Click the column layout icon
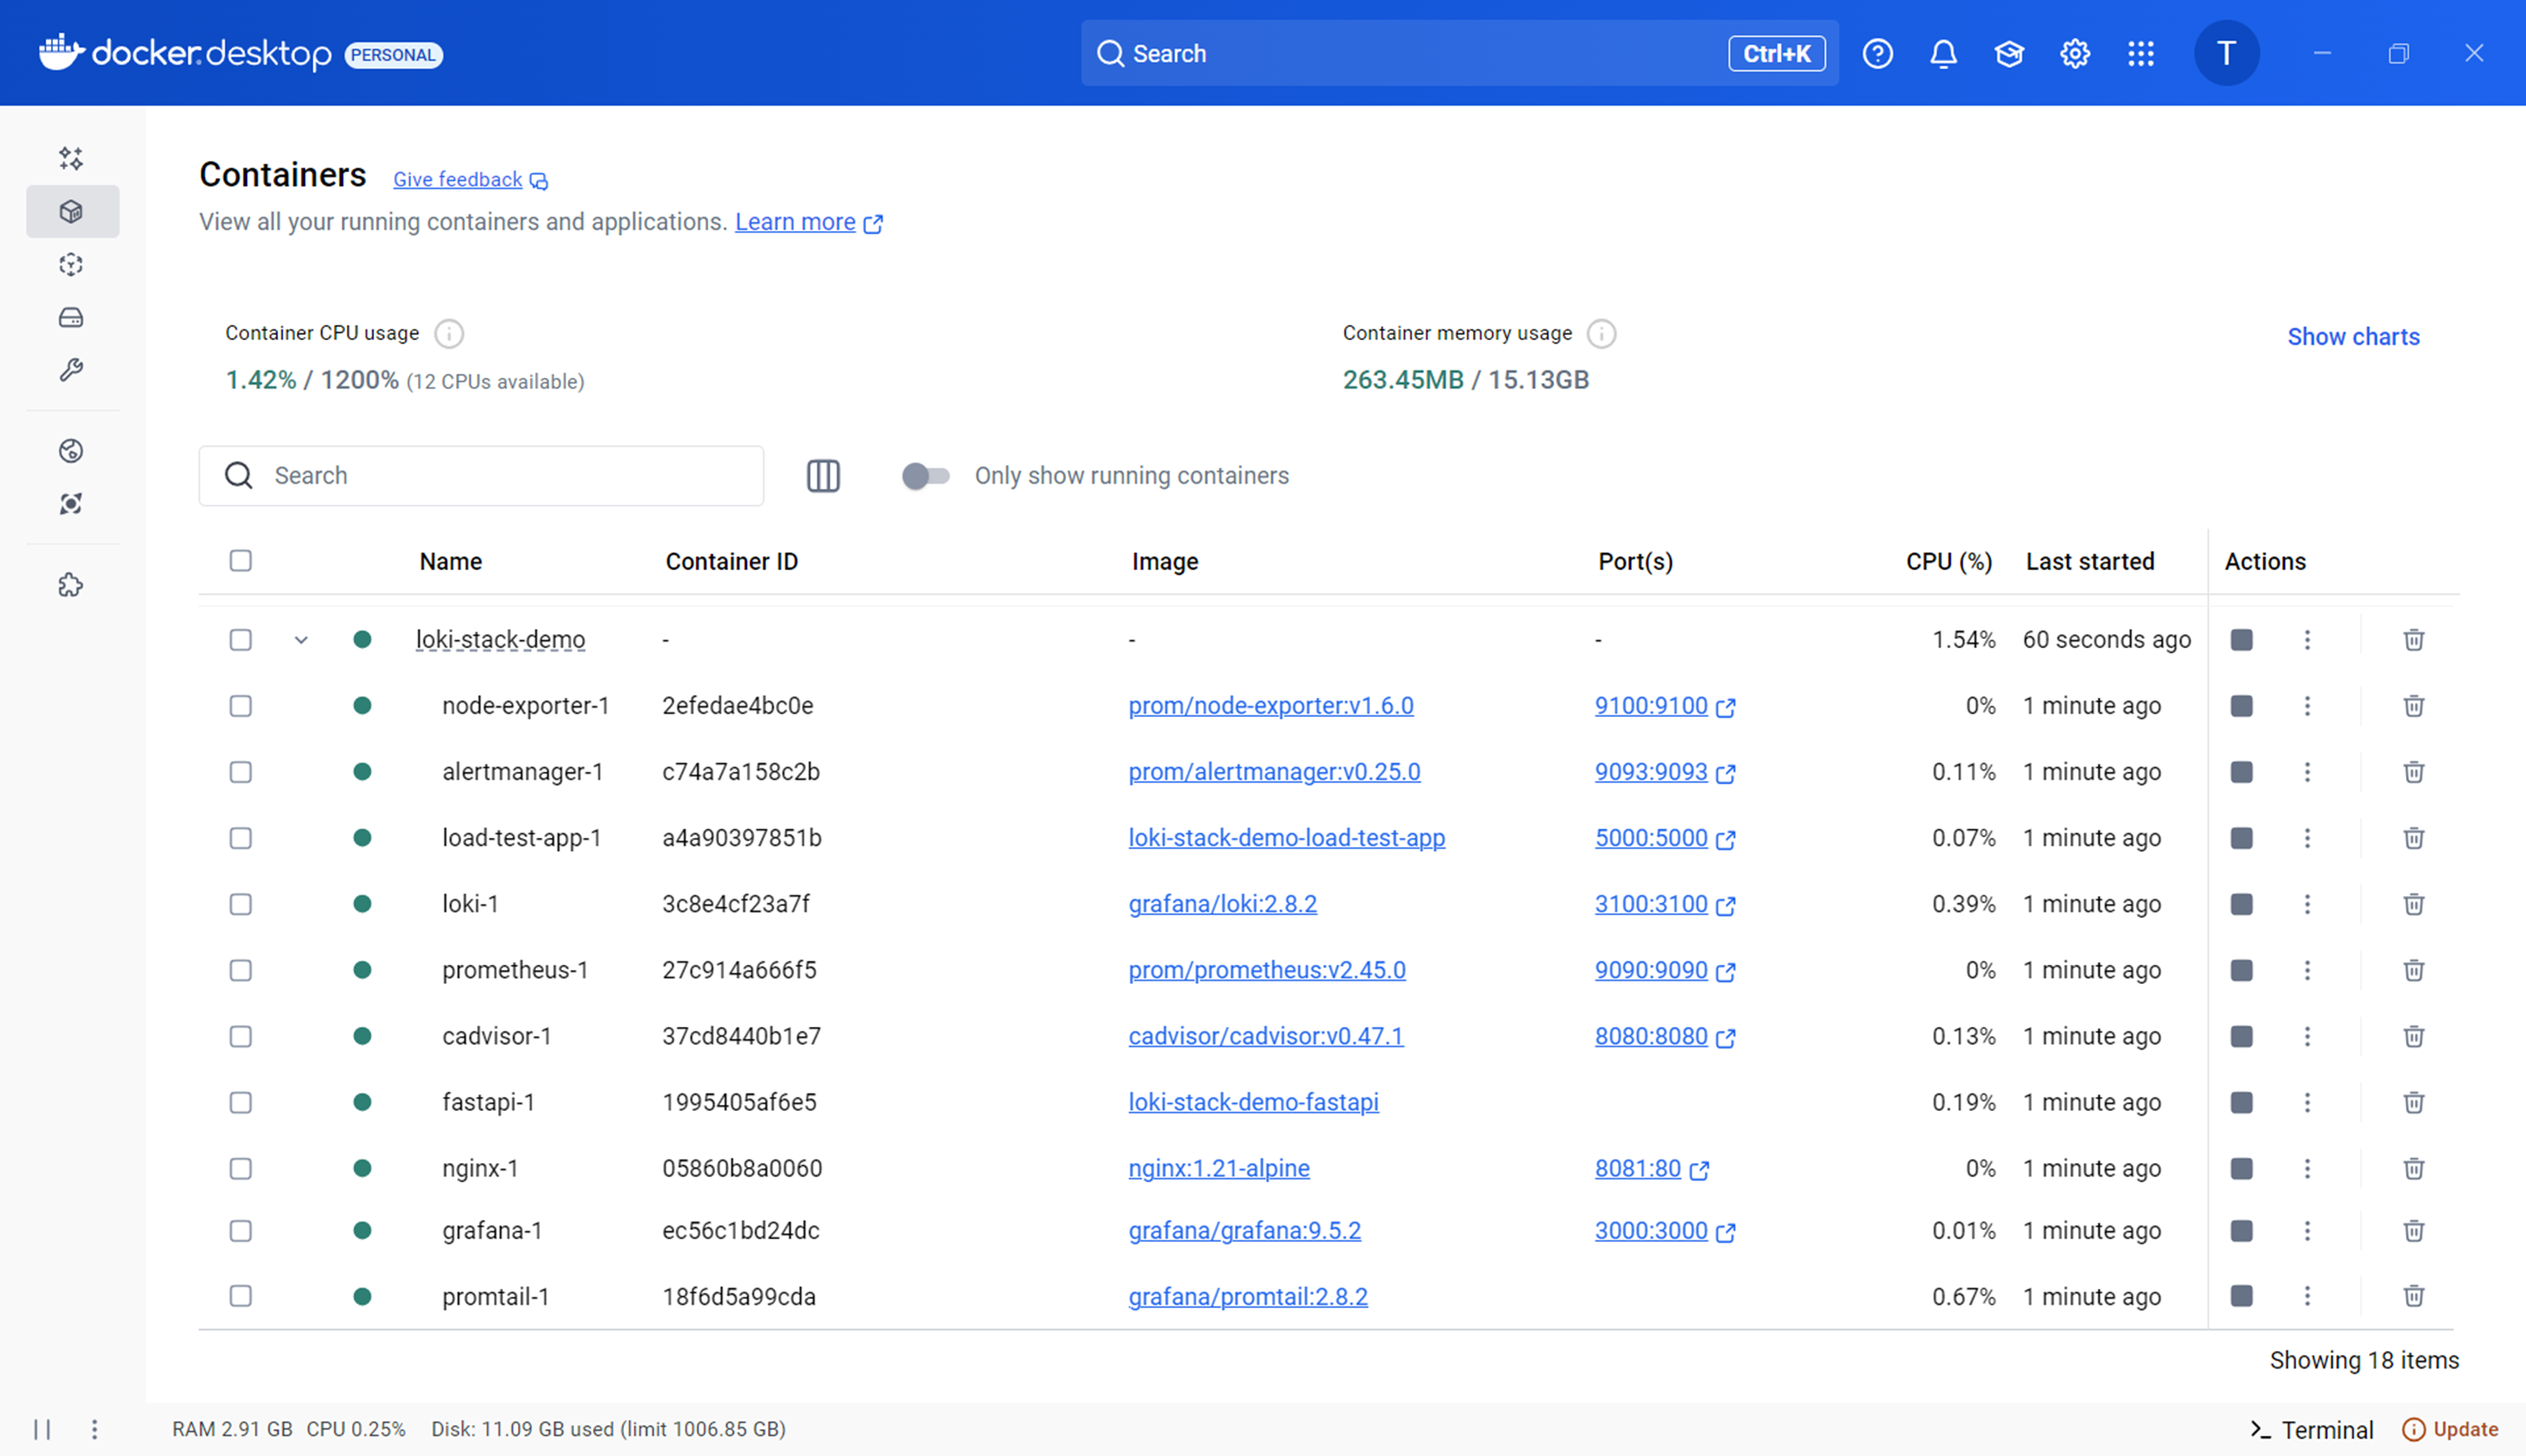Screen dimensions: 2526x1456 click(x=822, y=476)
